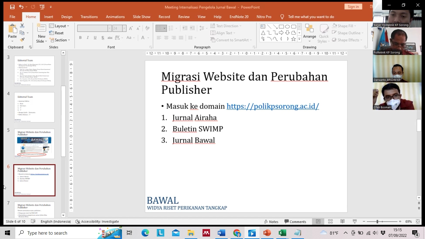Open the font size dropdown
The width and height of the screenshot is (425, 239).
pyautogui.click(x=124, y=28)
